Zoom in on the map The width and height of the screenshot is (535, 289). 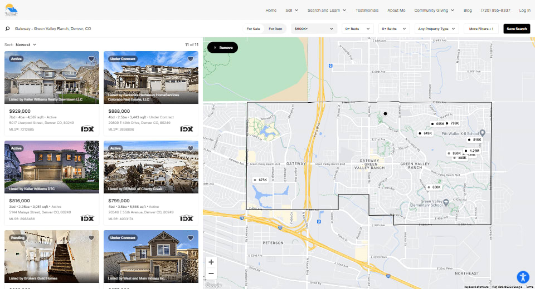point(211,262)
